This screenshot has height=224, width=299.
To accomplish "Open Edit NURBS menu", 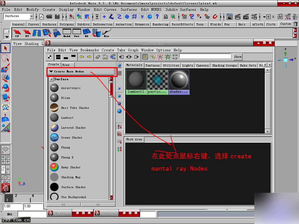I will (151, 10).
